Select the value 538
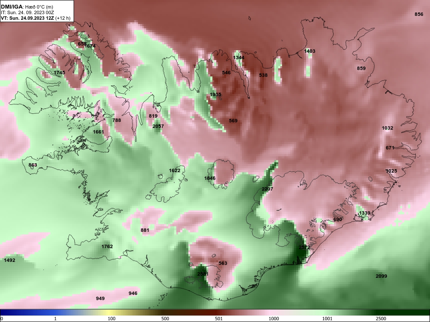 click(263, 75)
